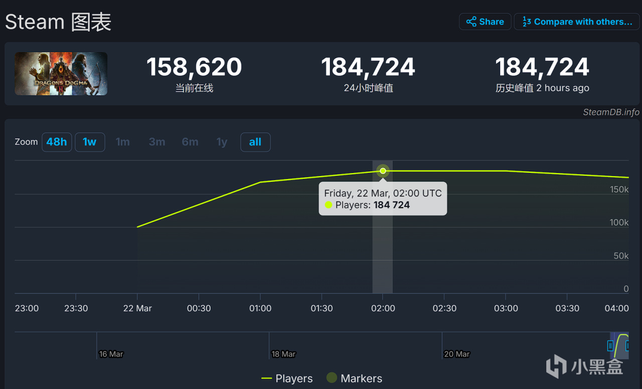Viewport: 642px width, 389px height.
Task: Grab the right navigator range handle
Action: 628,345
